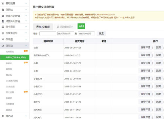Click the 场景助力营销 building icon
The image size is (164, 119).
tap(3, 21)
